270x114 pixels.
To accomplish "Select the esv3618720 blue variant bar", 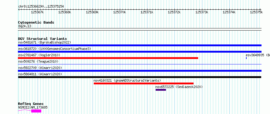I will pos(140,52).
